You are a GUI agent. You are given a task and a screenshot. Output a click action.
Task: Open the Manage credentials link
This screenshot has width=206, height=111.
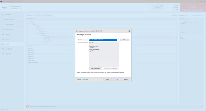click(x=82, y=79)
